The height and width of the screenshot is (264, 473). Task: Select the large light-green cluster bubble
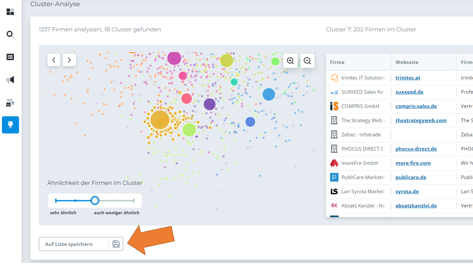pos(189,130)
